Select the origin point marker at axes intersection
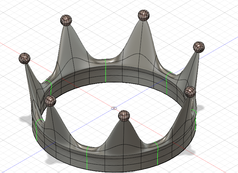 point(114,108)
